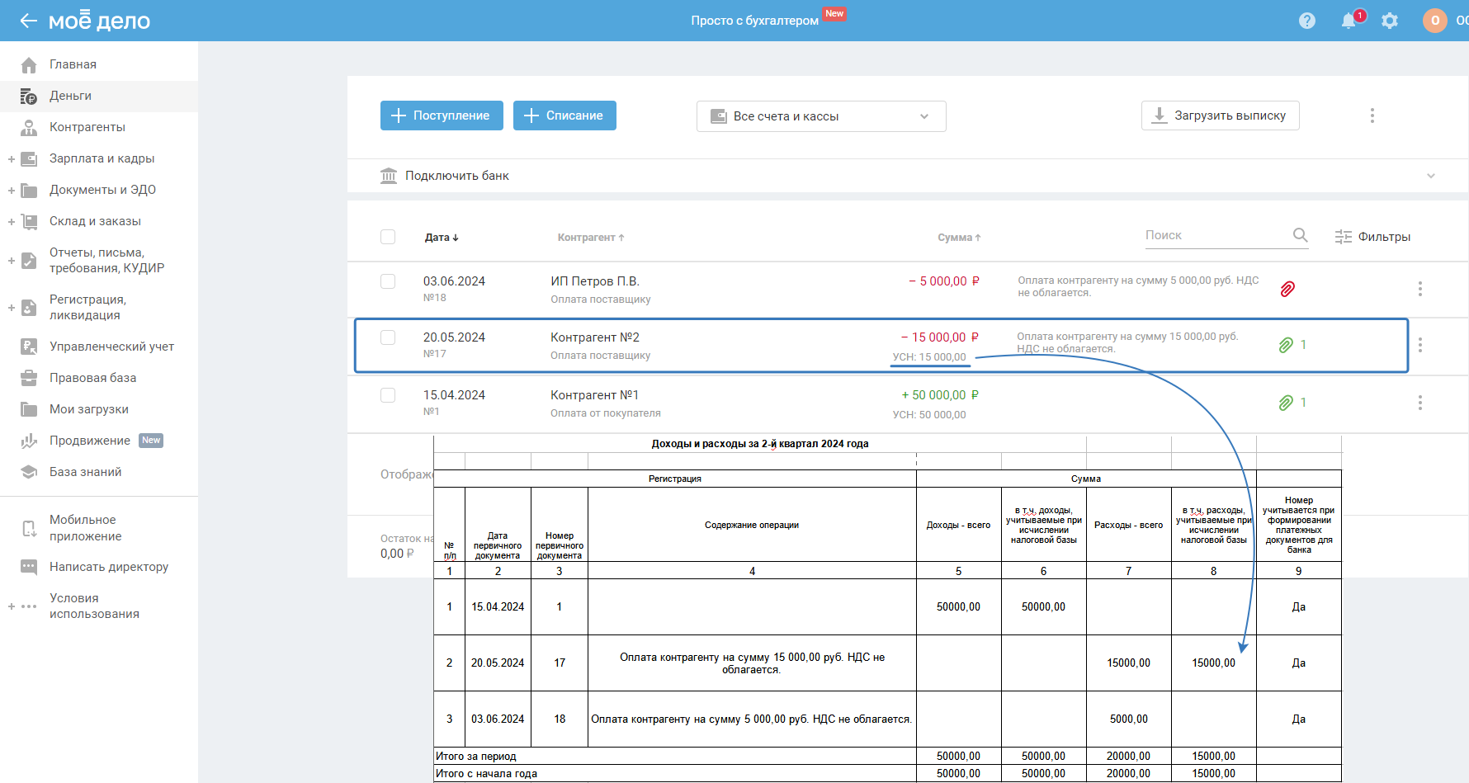Click the Поступление button
Image resolution: width=1469 pixels, height=783 pixels.
(440, 116)
